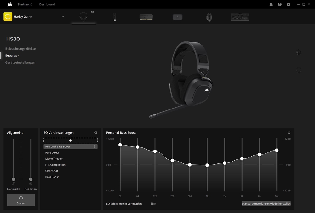The image size is (315, 213).
Task: Select the RAM memory module device icon
Action: [146, 17]
